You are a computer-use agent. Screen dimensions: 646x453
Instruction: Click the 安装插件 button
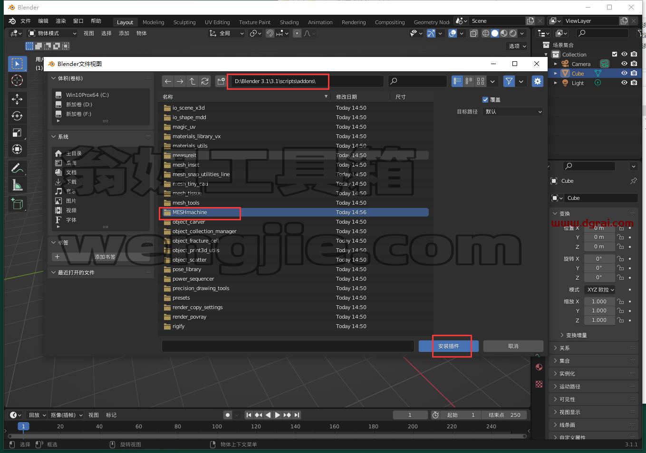coord(449,346)
